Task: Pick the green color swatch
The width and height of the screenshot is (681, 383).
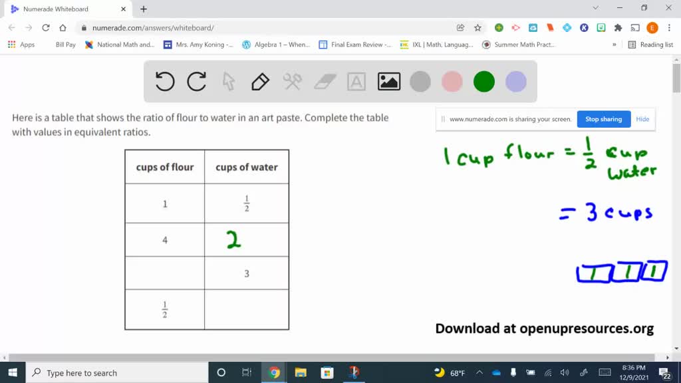Action: coord(484,82)
